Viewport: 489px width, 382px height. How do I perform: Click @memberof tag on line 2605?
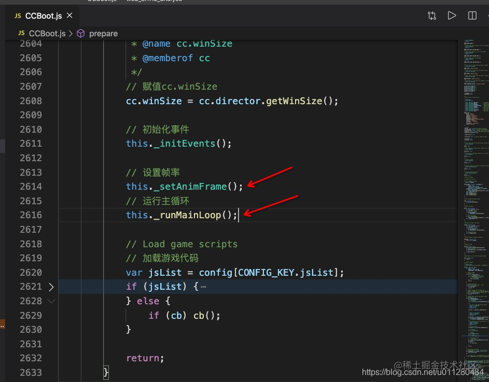(167, 58)
